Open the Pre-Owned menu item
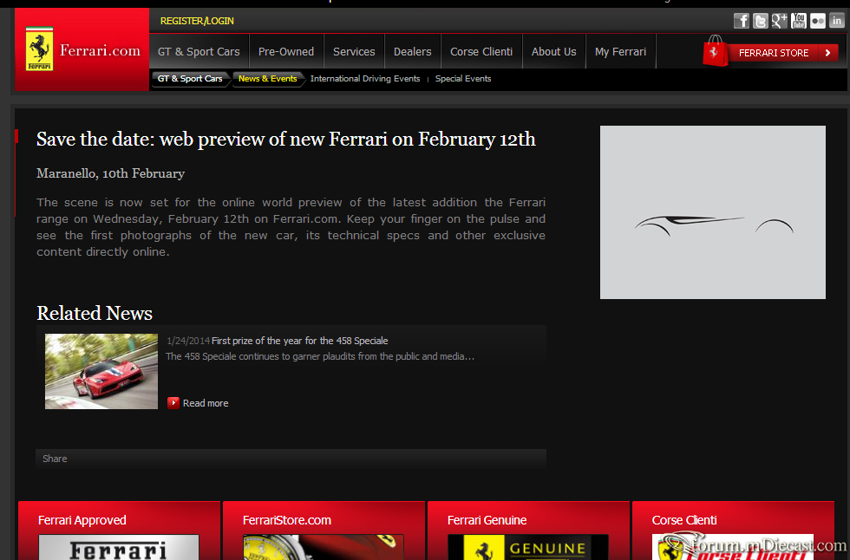This screenshot has width=850, height=560. click(286, 51)
